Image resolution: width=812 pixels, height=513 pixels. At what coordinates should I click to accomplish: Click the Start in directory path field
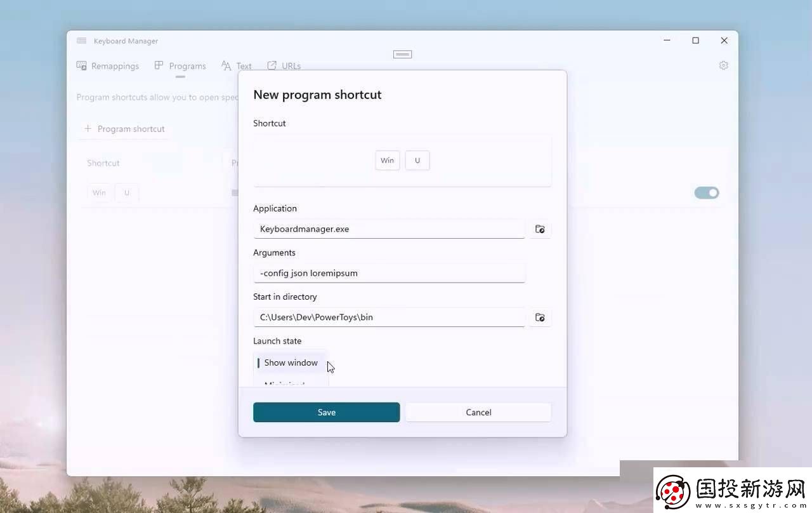click(389, 317)
